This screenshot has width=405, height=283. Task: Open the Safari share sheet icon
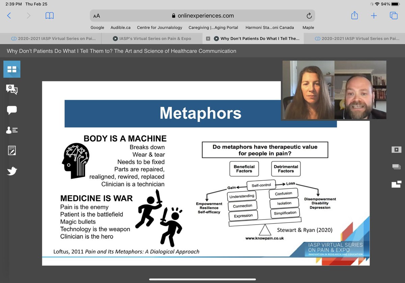pyautogui.click(x=354, y=15)
